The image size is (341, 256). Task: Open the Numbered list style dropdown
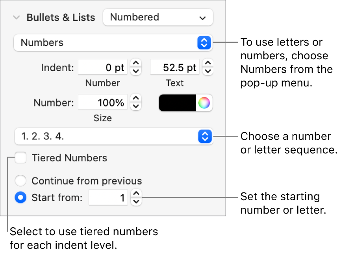158,18
